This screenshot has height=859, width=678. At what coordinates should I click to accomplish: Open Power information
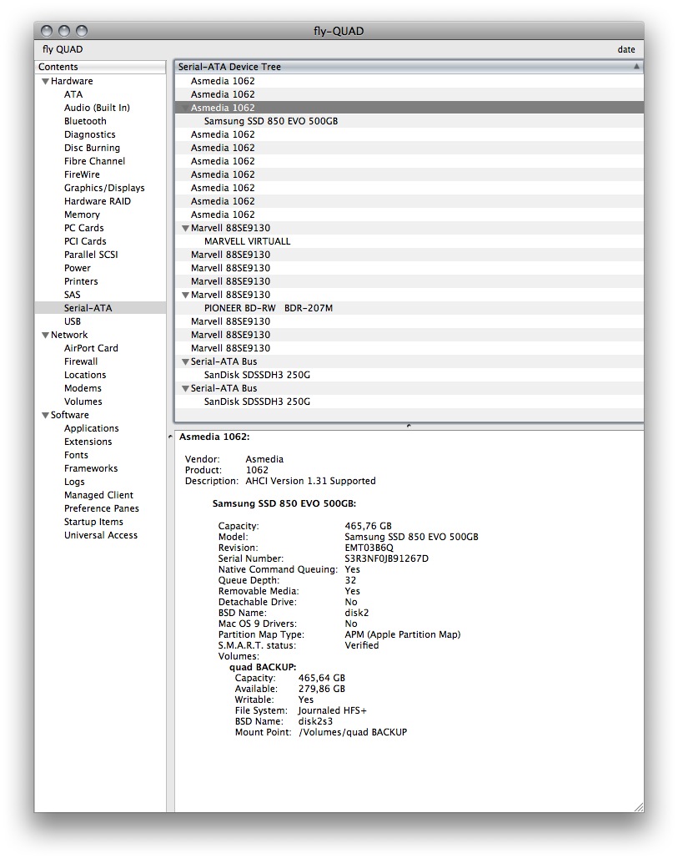(x=78, y=268)
